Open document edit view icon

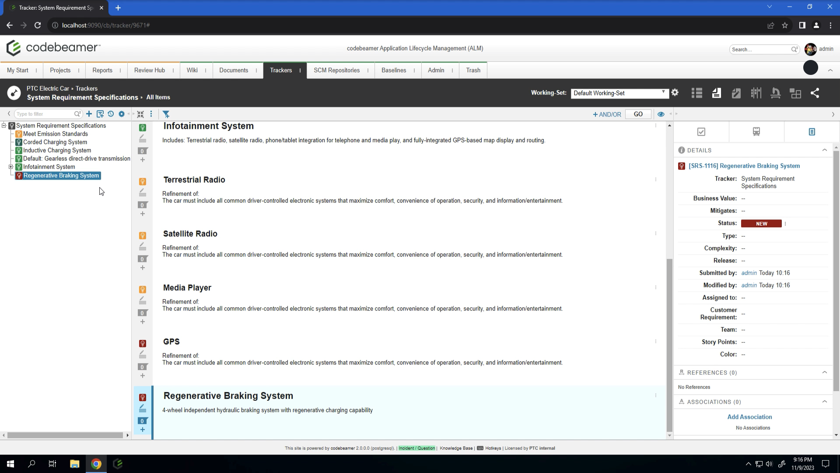point(736,93)
